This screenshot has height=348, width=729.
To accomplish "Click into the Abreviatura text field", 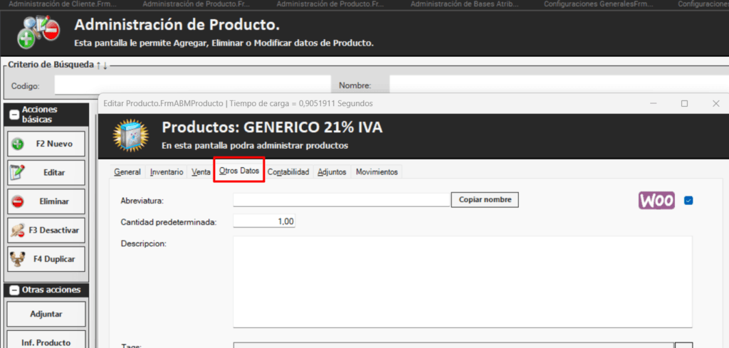I will pos(341,200).
